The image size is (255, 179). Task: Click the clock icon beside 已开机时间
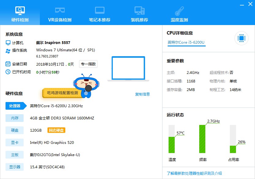(x=8, y=72)
